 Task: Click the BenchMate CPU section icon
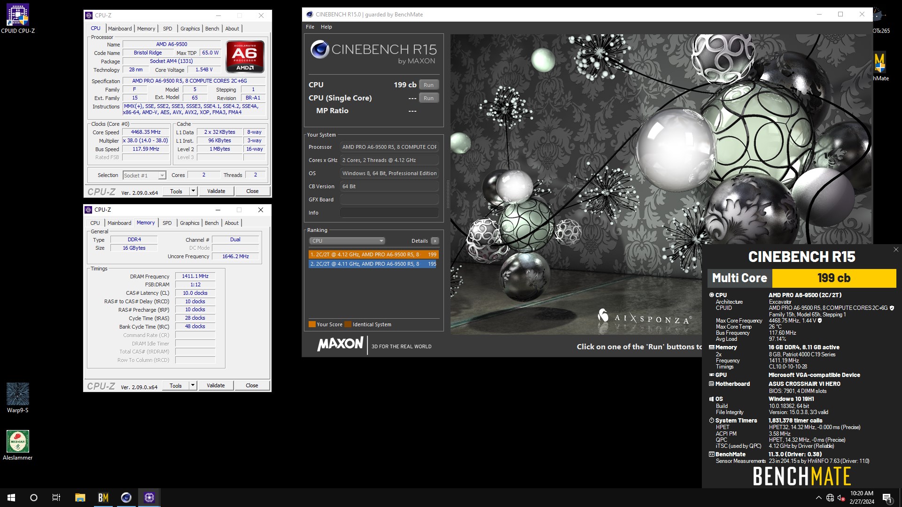(x=711, y=295)
